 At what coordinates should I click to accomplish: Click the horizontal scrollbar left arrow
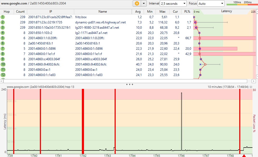point(2,81)
